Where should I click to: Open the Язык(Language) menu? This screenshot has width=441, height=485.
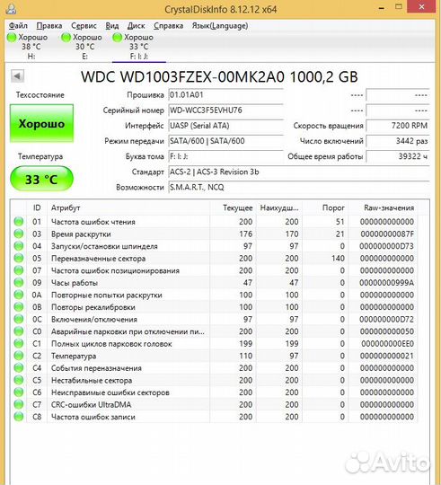[220, 26]
